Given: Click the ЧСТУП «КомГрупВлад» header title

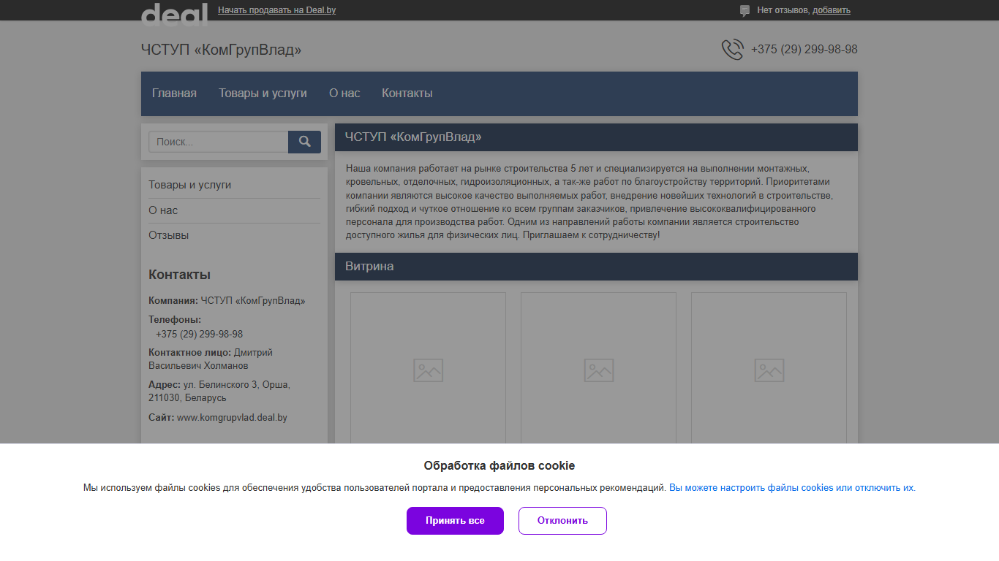Looking at the screenshot, I should (x=221, y=50).
